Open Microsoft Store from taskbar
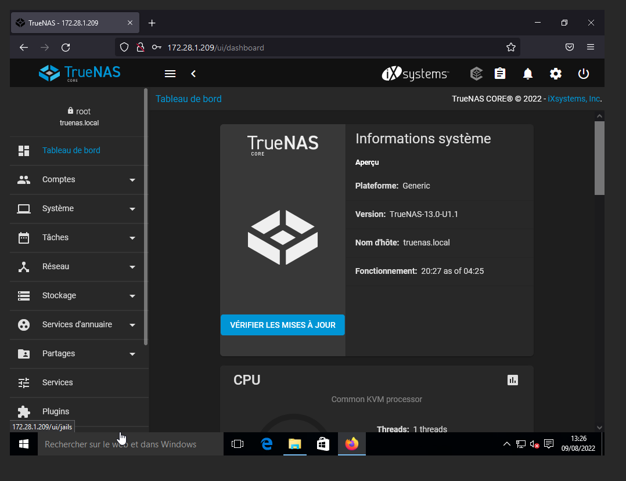The width and height of the screenshot is (626, 481). 323,444
